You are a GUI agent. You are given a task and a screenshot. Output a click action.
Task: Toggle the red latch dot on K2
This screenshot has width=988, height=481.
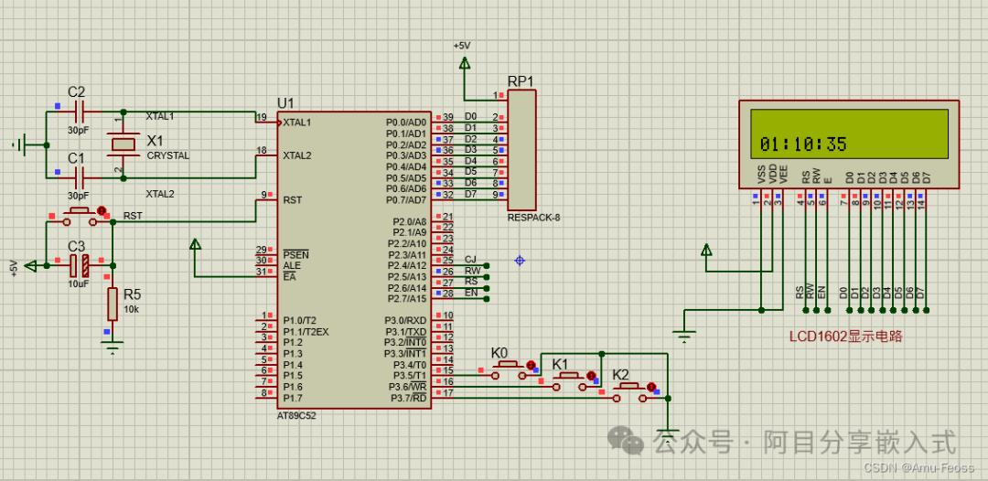click(x=651, y=387)
